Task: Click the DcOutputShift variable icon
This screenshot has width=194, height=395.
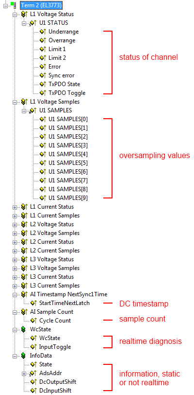Action: tap(33, 382)
